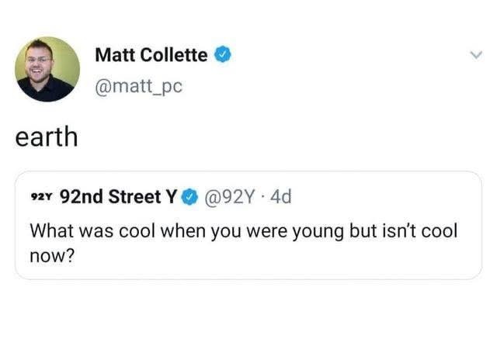Open the tweet options chevron menu
497x353 pixels.
pos(475,56)
